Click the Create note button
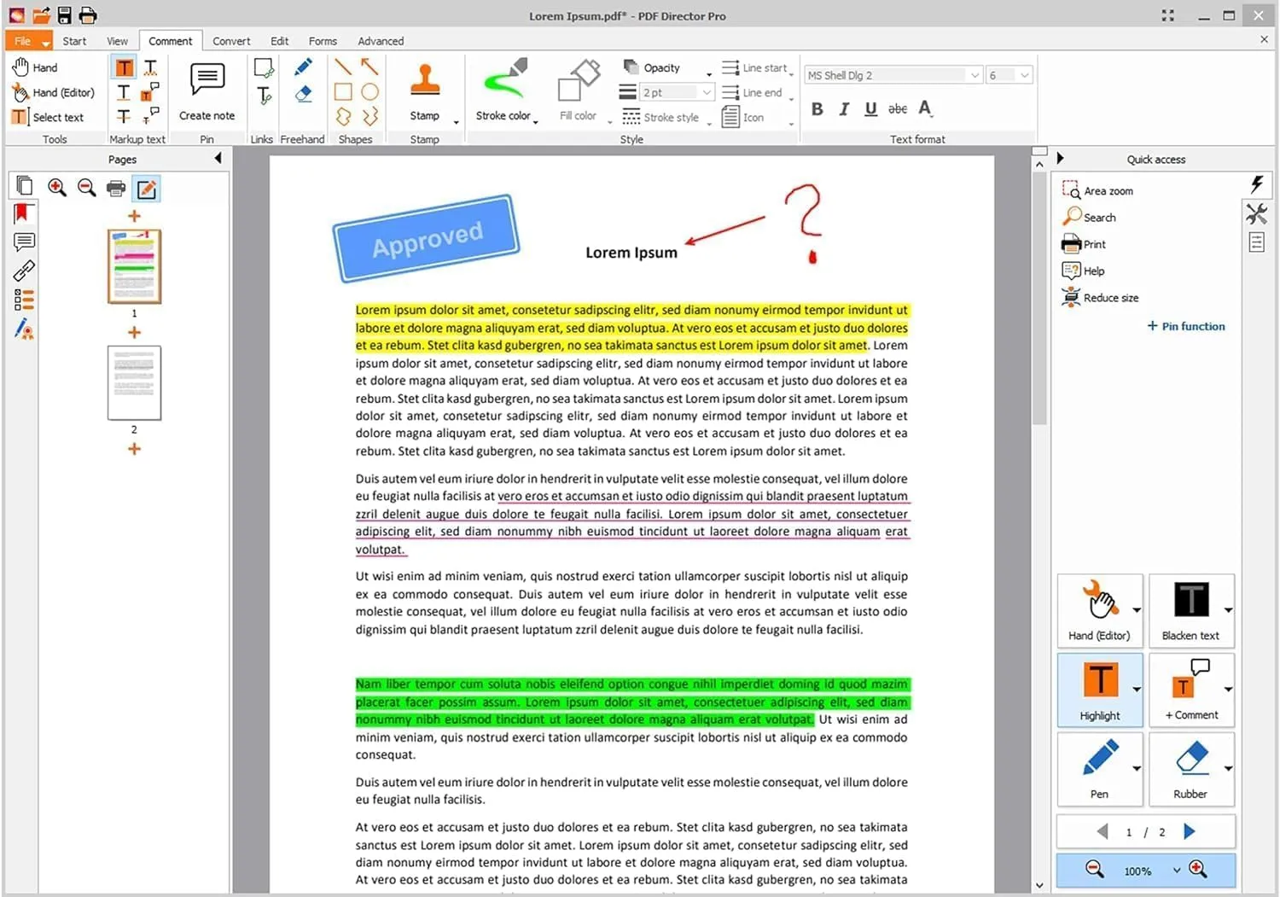 (207, 85)
